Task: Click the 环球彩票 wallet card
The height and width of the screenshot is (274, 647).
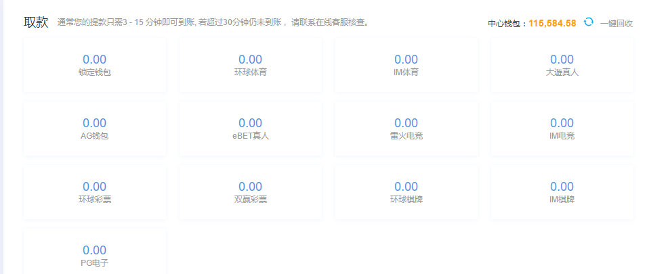Action: (x=95, y=192)
